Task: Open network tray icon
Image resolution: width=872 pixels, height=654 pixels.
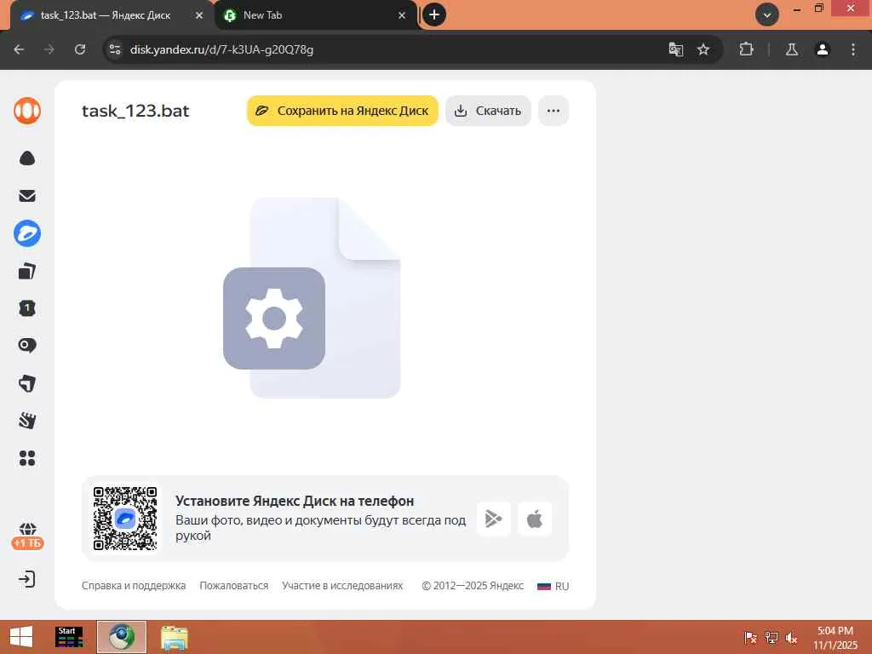Action: 772,638
